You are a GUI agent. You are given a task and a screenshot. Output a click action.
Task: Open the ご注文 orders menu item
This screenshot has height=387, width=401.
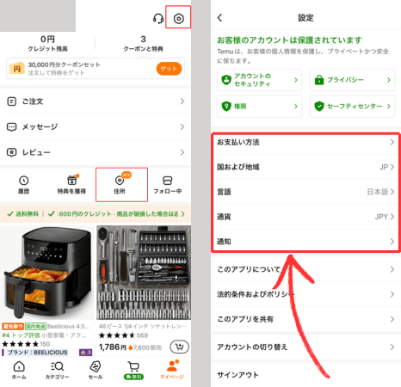96,101
